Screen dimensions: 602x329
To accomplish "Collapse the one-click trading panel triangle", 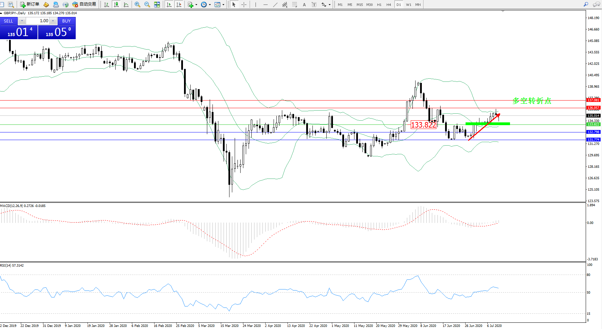I will tap(1, 13).
